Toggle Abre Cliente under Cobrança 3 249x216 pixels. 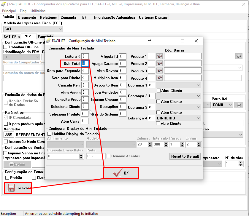[x=158, y=112]
